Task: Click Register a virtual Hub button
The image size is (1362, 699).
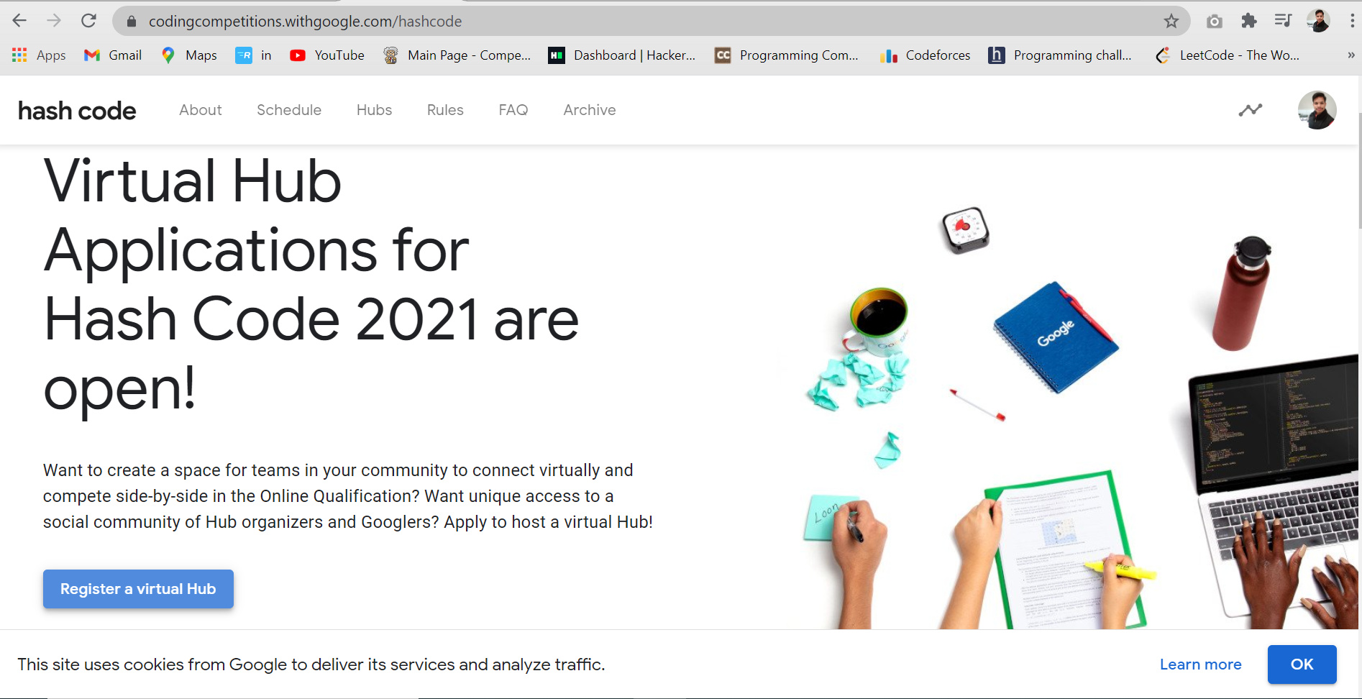Action: pos(138,589)
